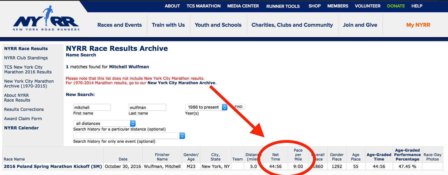Open the ABOUT top menu
Screen dimensions: 448x175
(172, 6)
